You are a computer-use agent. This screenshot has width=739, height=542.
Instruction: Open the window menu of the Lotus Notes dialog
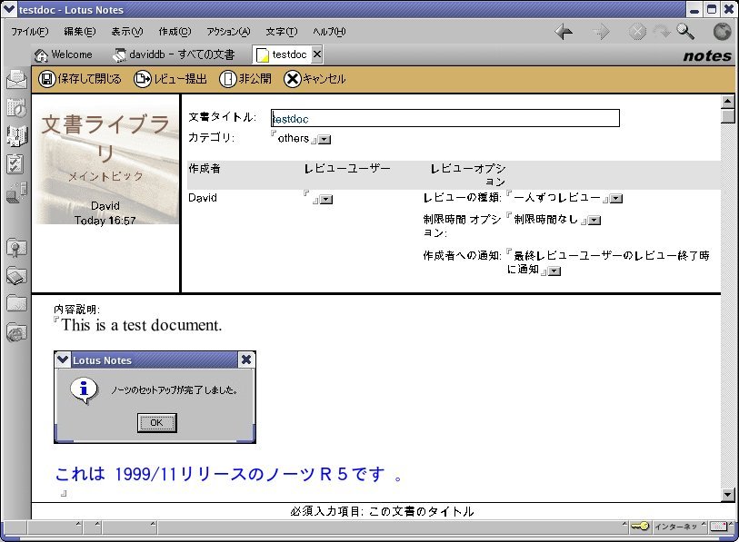pyautogui.click(x=63, y=360)
